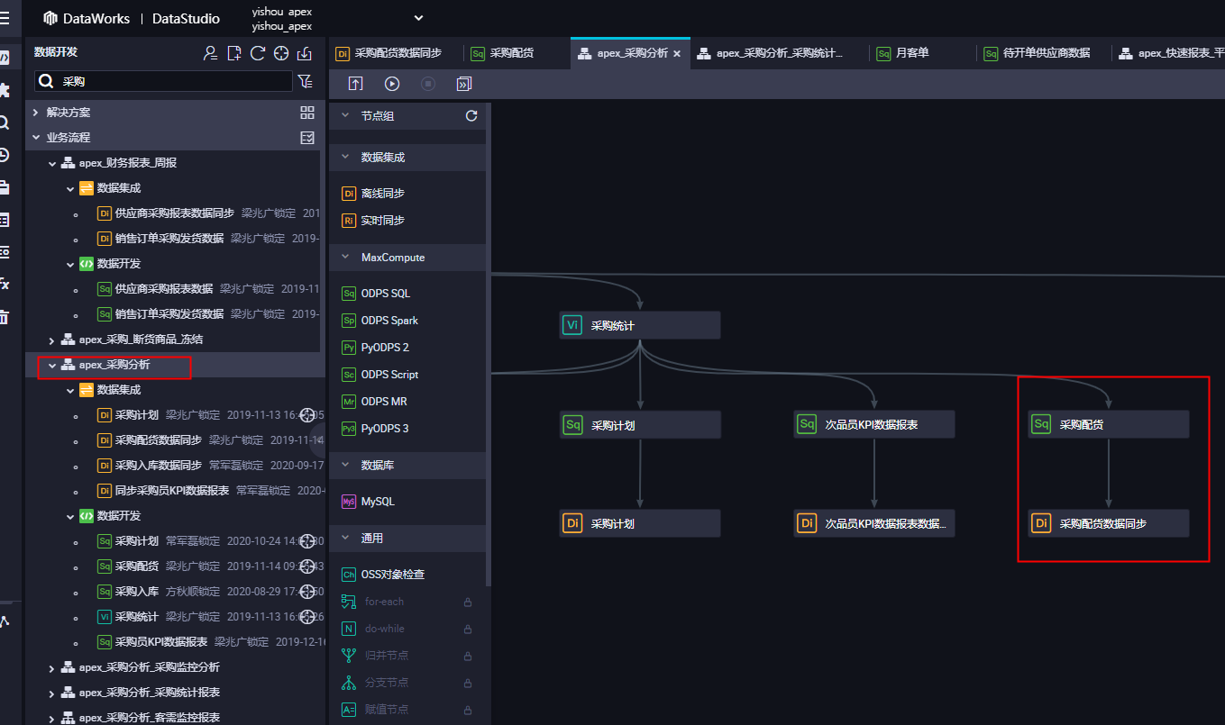Select the 采购统计 Vi node on canvas
The height and width of the screenshot is (725, 1225).
coord(640,325)
